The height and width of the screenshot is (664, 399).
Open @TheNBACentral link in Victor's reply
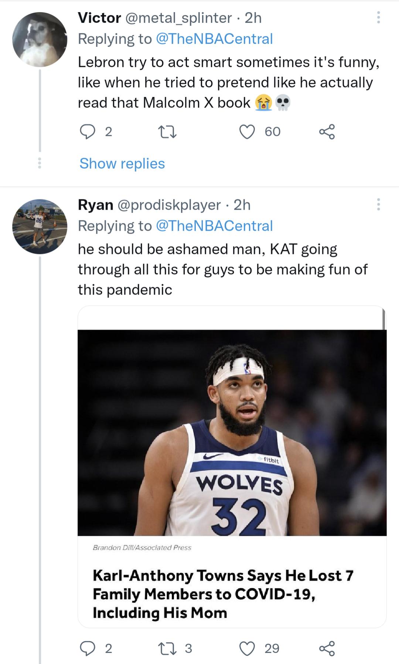coord(214,39)
